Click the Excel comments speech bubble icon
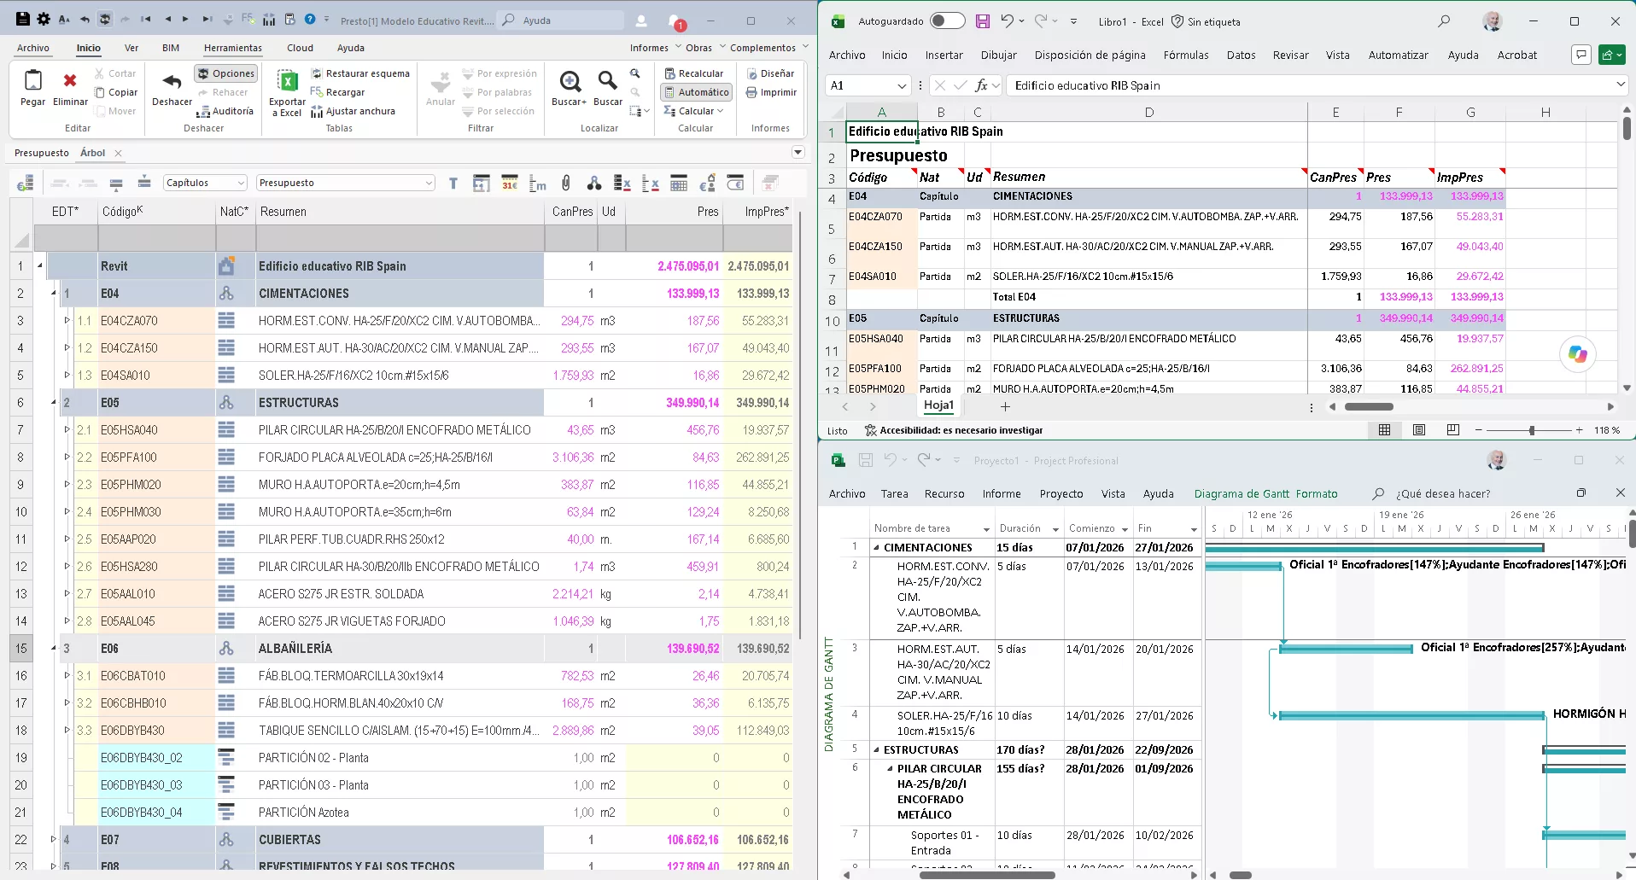Image resolution: width=1636 pixels, height=880 pixels. coord(1581,55)
